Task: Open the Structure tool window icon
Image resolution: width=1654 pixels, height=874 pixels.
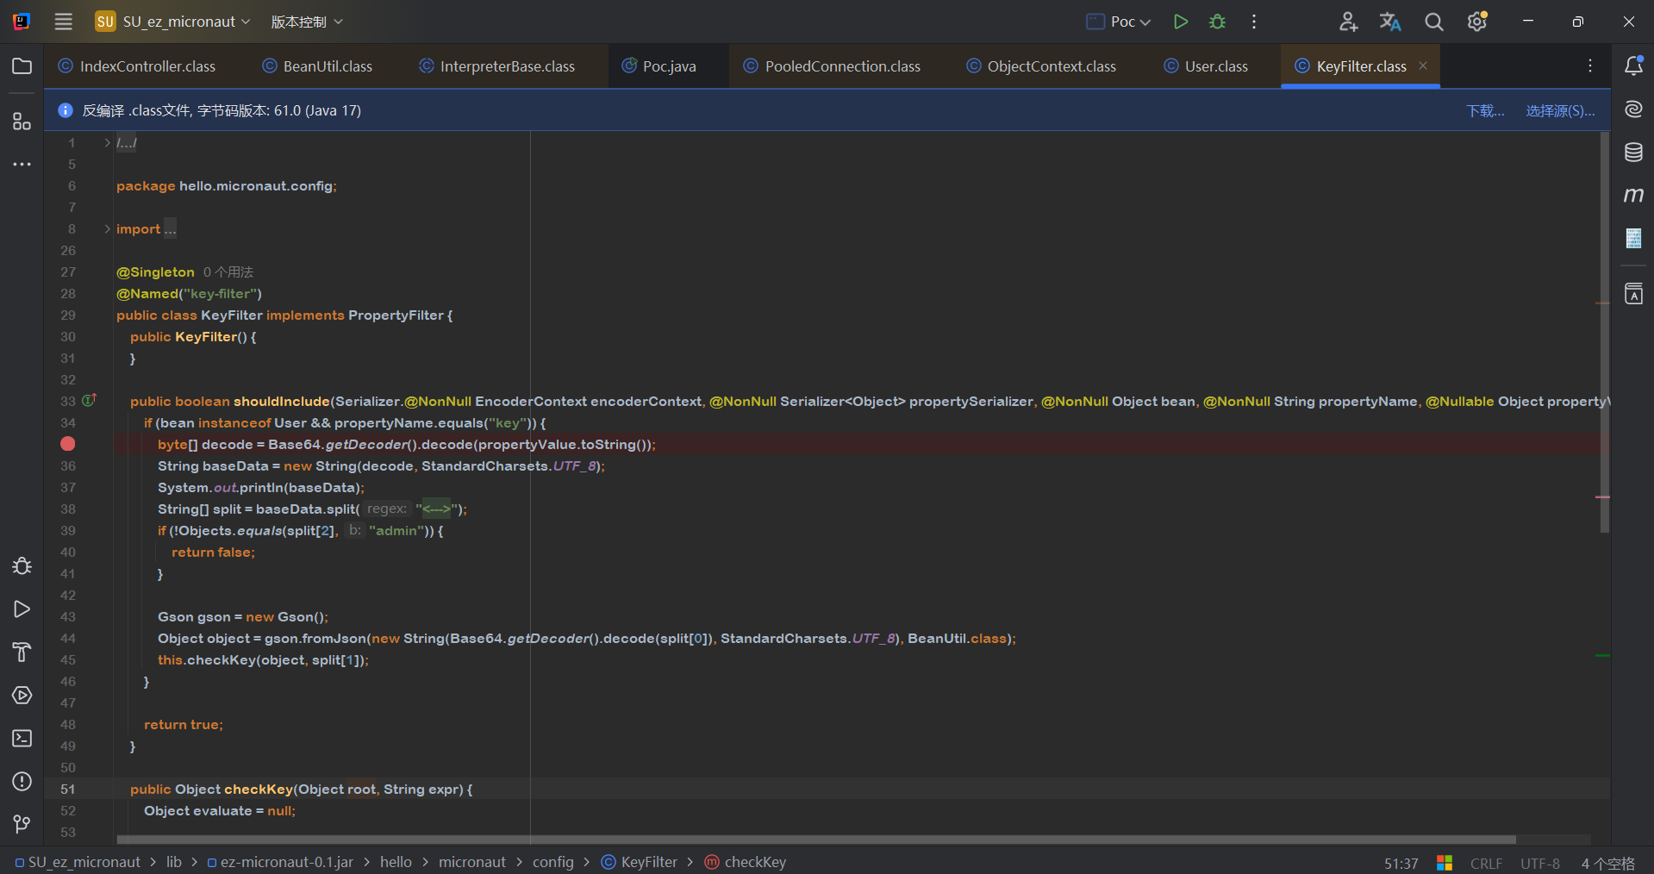Action: coord(22,122)
